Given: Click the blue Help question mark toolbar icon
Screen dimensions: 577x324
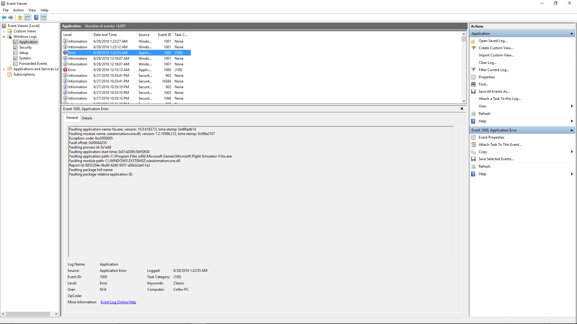Looking at the screenshot, I should pos(36,17).
